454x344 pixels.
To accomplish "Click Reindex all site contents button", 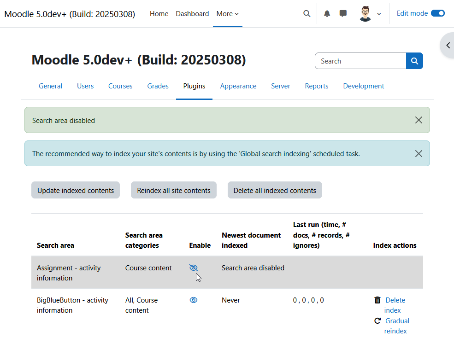I will tap(174, 190).
